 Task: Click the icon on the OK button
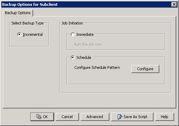point(39,116)
